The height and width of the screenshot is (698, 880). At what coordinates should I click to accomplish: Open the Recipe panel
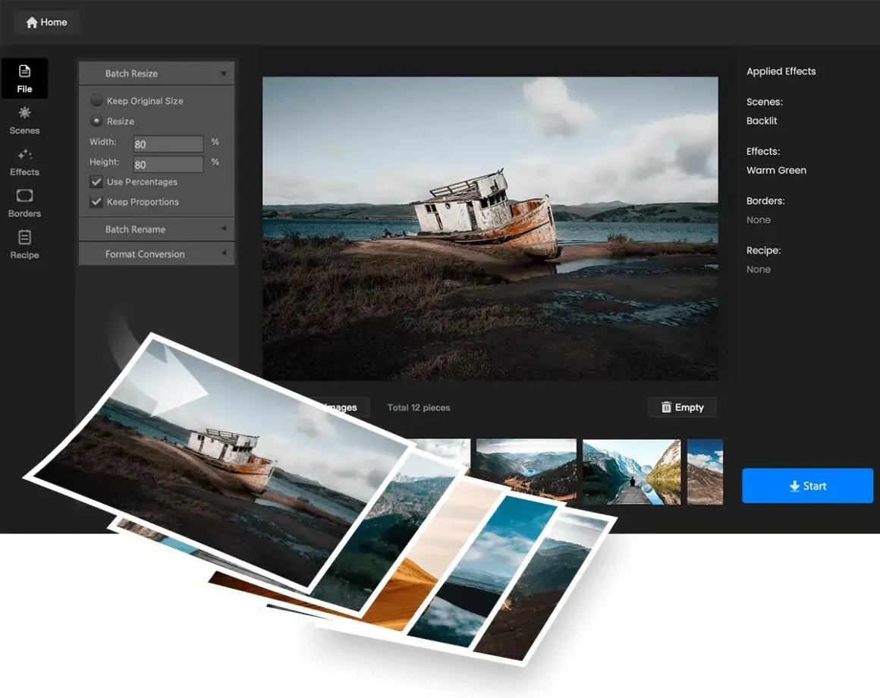24,244
